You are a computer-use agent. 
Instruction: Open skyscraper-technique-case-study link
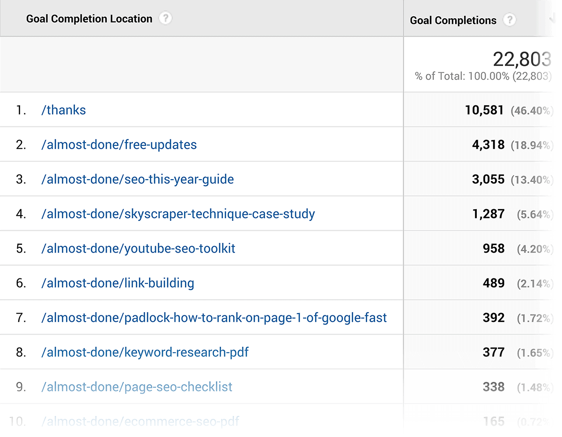[178, 214]
